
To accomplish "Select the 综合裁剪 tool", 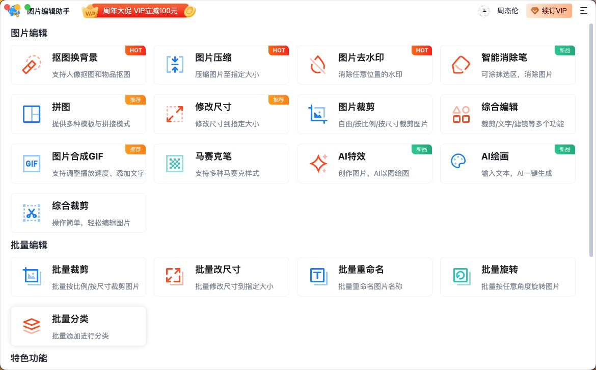I will (x=78, y=213).
